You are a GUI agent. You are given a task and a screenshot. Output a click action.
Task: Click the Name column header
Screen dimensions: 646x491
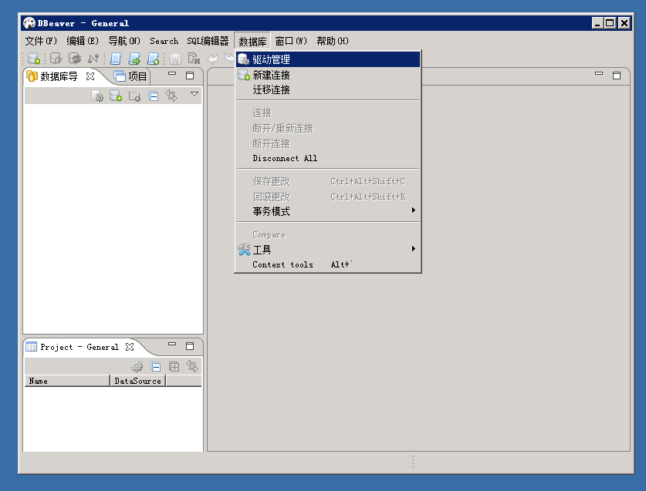(68, 381)
